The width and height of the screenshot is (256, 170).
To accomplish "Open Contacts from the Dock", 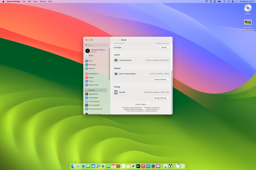I will tap(118, 166).
